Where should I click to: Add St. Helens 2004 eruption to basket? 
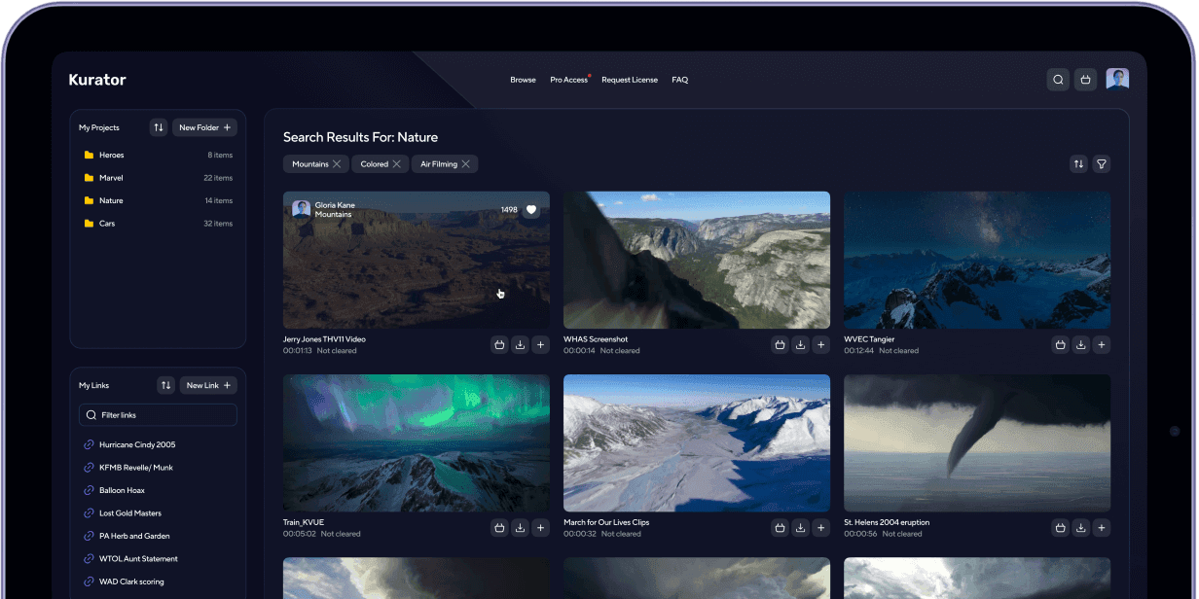[1060, 528]
